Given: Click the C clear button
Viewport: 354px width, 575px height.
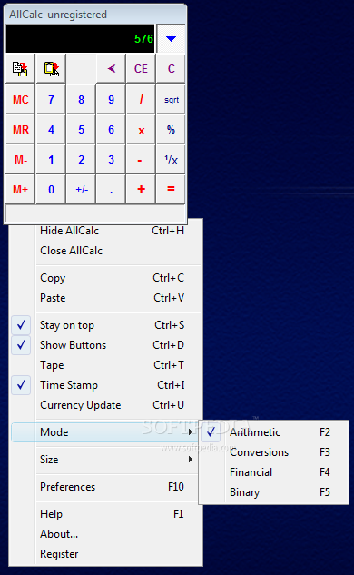Looking at the screenshot, I should pos(171,68).
